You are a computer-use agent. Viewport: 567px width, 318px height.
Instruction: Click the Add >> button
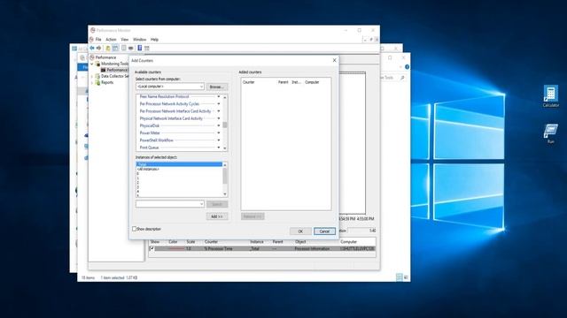(x=217, y=216)
